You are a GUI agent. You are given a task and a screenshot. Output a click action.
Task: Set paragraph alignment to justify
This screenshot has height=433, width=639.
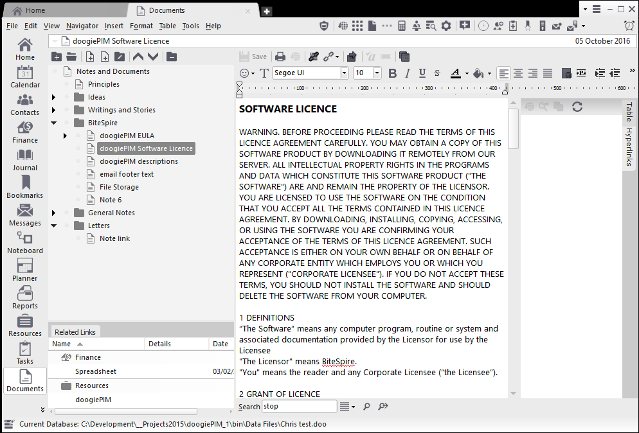point(548,73)
